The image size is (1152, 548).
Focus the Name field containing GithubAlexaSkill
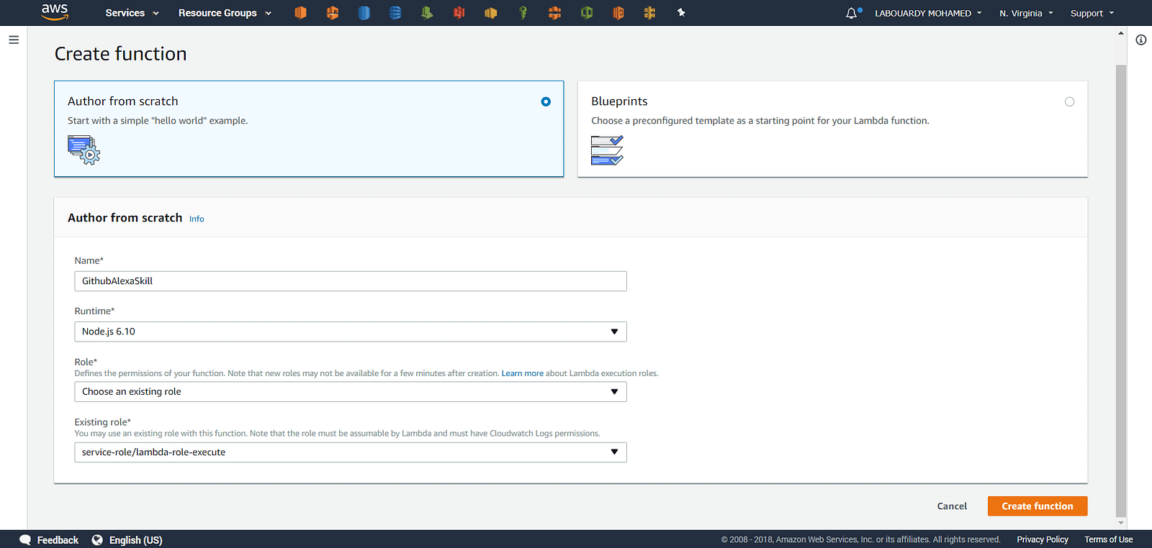(x=351, y=281)
